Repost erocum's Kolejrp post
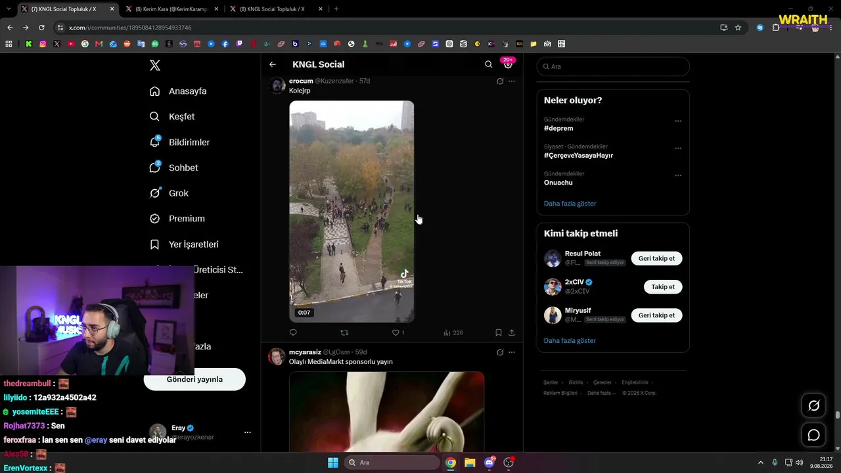 pyautogui.click(x=344, y=332)
